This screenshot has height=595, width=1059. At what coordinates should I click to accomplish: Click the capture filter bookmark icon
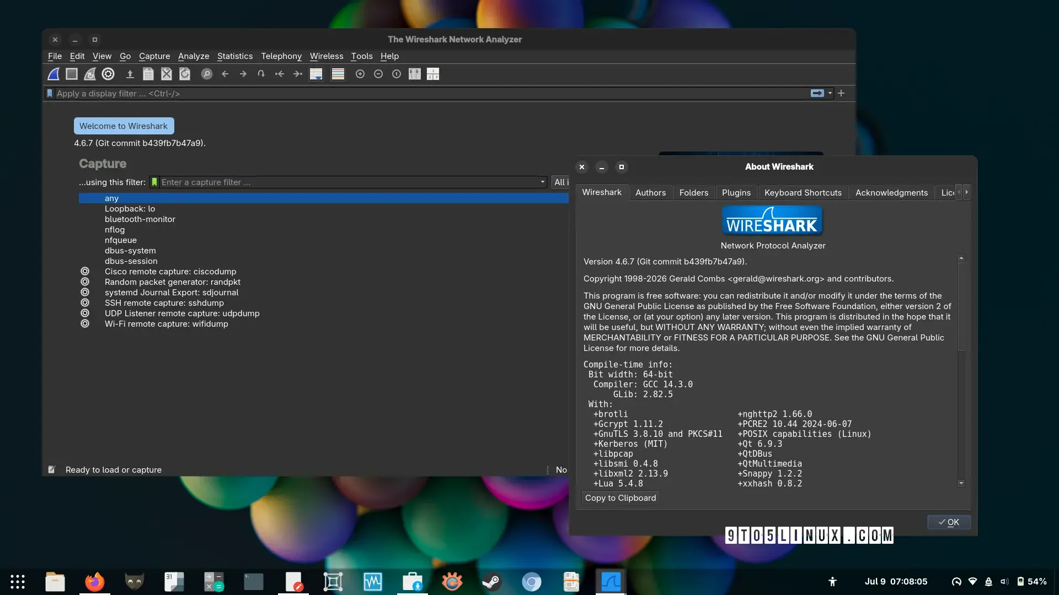[x=155, y=182]
